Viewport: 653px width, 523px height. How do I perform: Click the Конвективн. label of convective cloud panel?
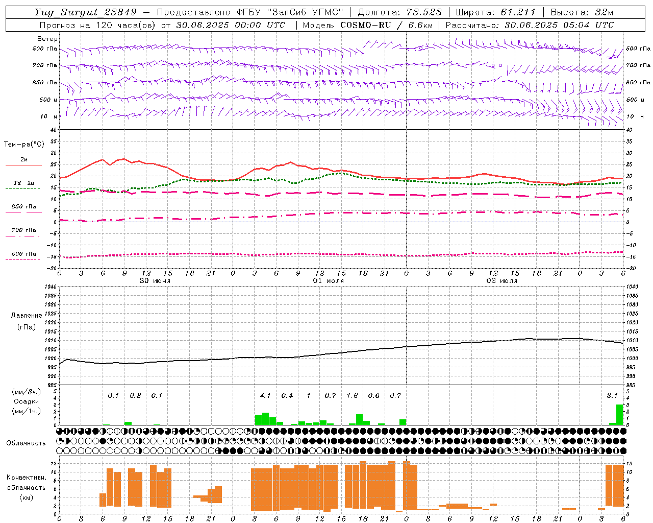coord(27,478)
